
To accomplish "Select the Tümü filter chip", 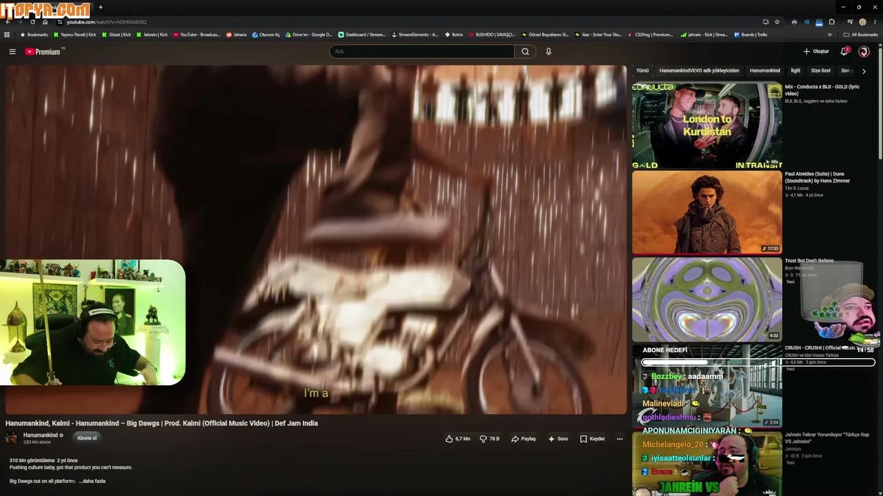I will coord(642,70).
